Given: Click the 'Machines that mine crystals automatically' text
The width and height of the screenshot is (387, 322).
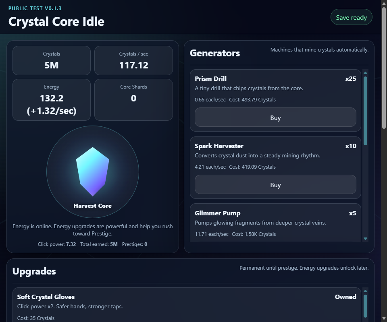Looking at the screenshot, I should pyautogui.click(x=319, y=50).
